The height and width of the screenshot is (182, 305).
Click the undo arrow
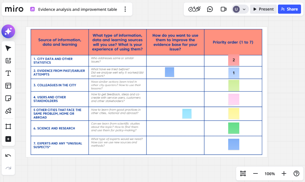[x=8, y=156]
